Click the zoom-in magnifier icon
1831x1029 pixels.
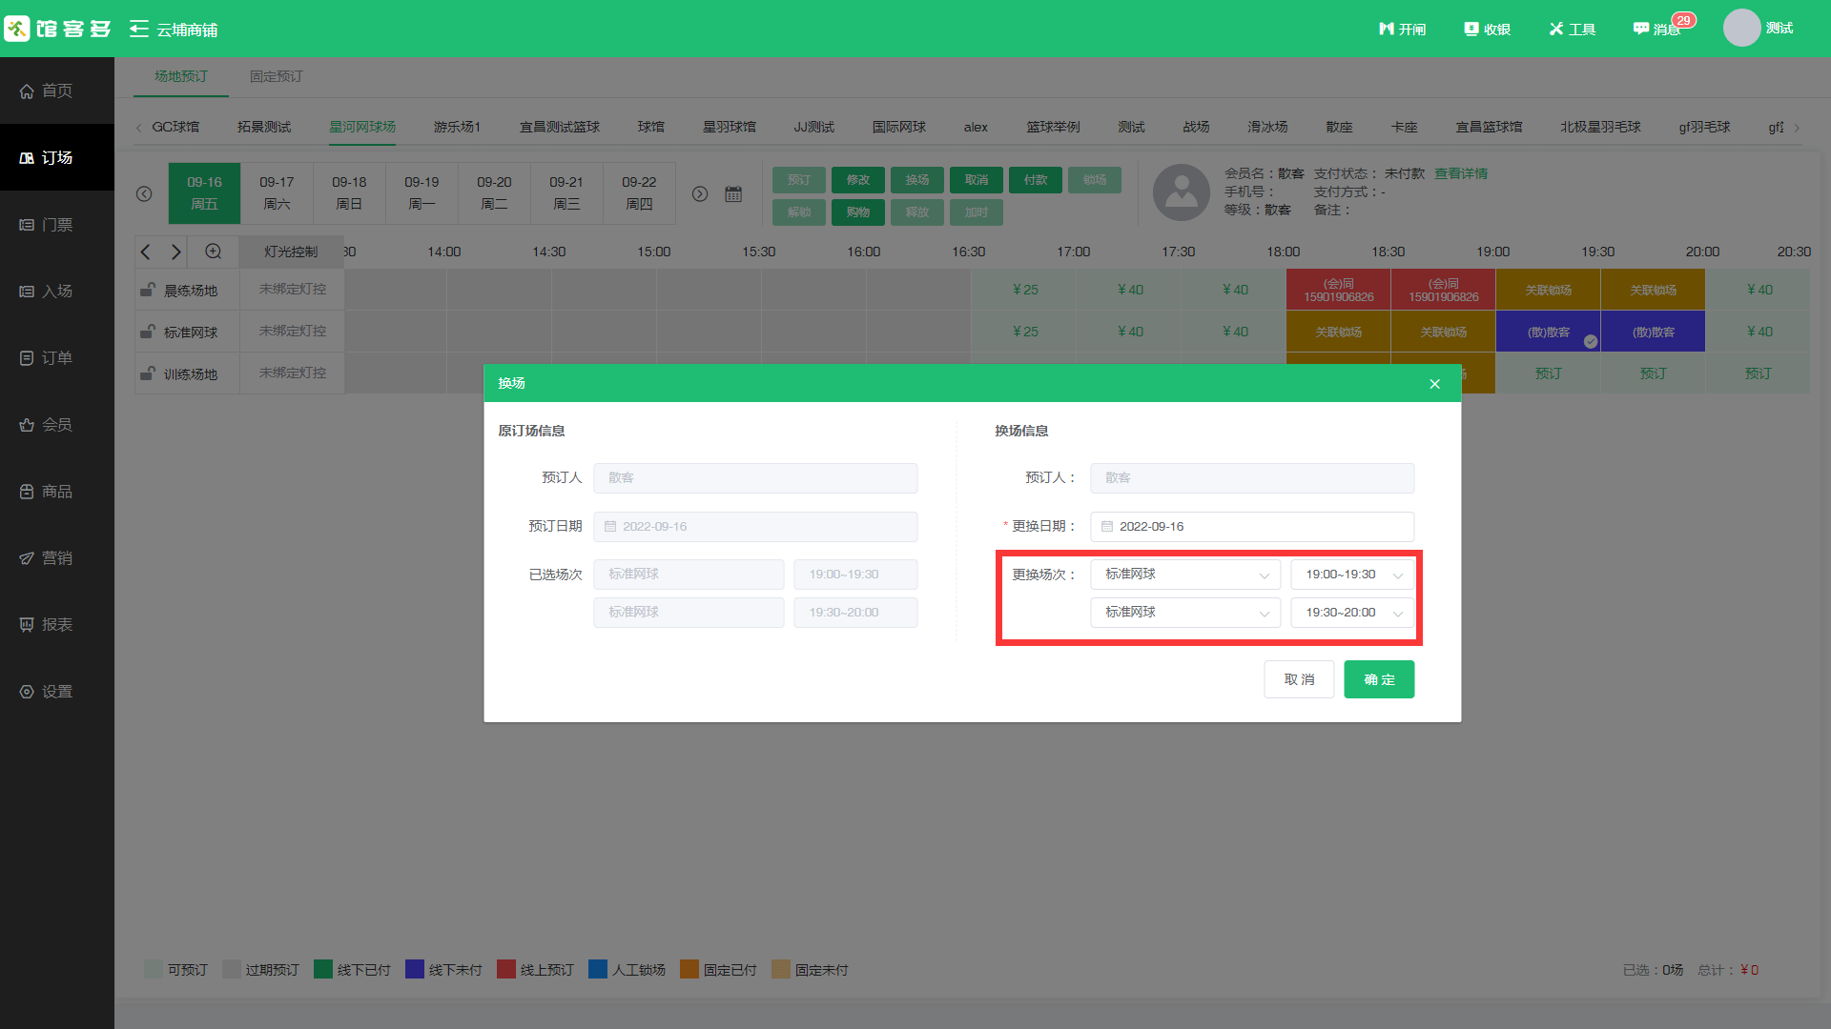point(213,252)
